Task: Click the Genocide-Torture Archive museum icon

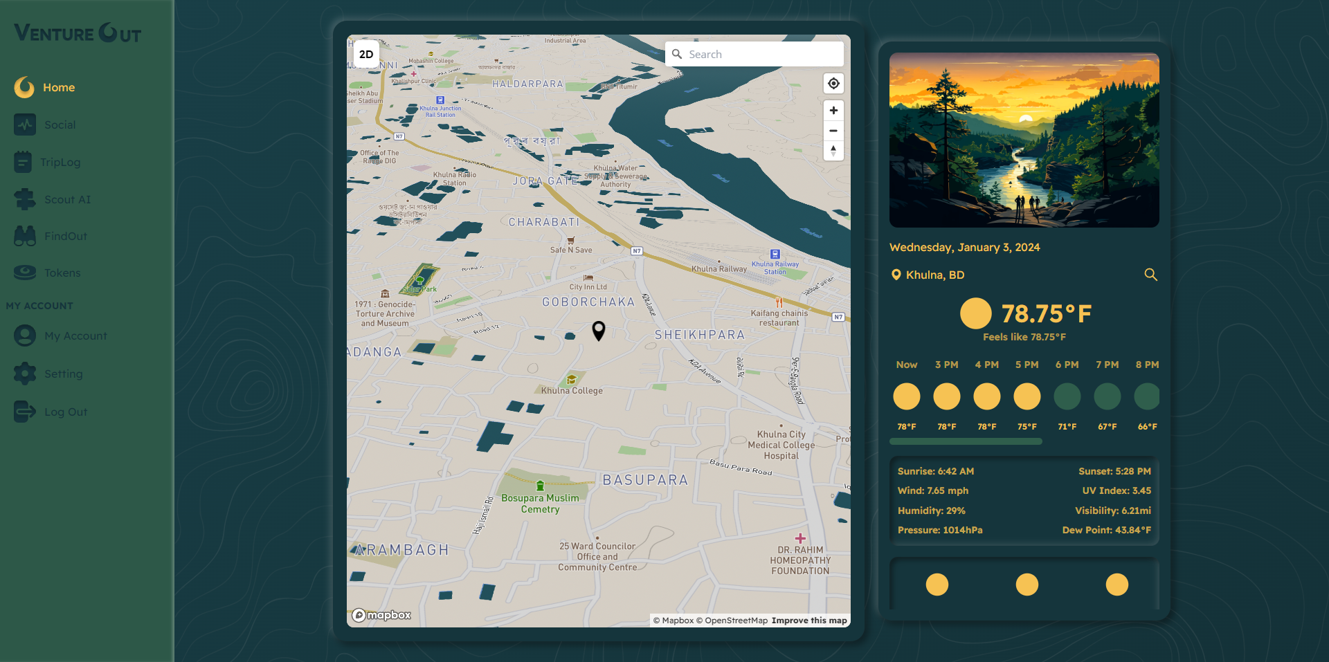Action: (x=385, y=294)
